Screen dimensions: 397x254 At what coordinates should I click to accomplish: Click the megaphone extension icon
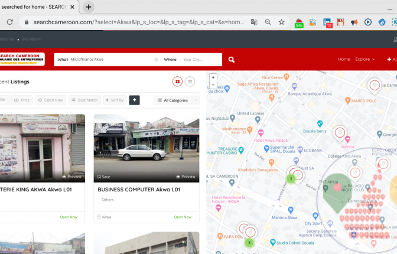point(354,22)
